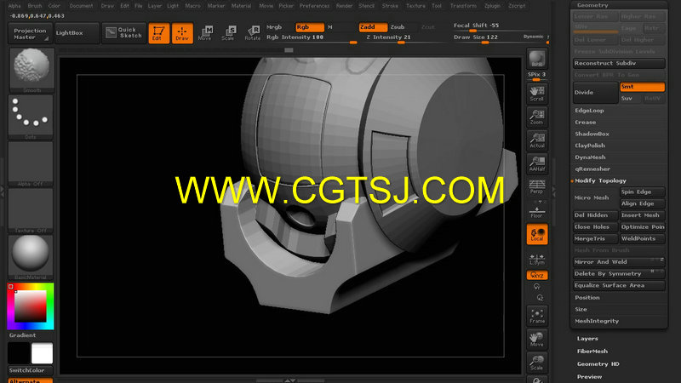Expand the Position section
681x383 pixels.
click(587, 298)
